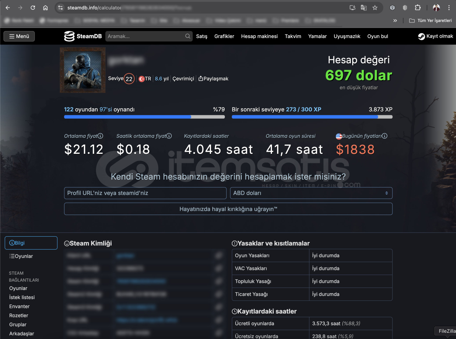Open the browser profile avatar
This screenshot has width=456, height=339.
click(x=436, y=8)
